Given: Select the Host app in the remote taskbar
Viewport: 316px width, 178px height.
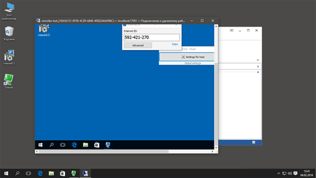Looking at the screenshot, I should tap(108, 145).
